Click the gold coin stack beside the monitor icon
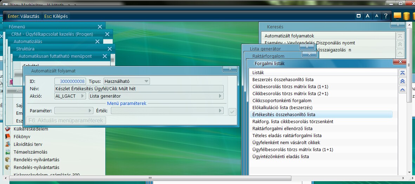This screenshot has height=184, width=415. click(407, 16)
